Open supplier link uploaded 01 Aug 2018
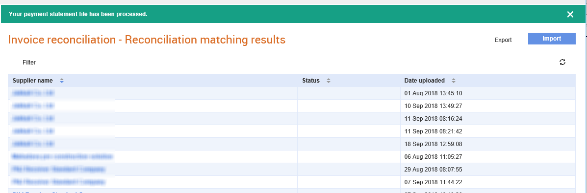This screenshot has height=193, width=587. pos(33,93)
